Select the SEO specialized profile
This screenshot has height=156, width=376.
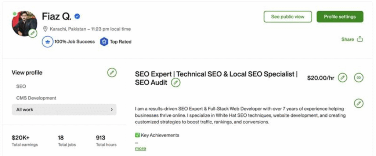point(21,86)
